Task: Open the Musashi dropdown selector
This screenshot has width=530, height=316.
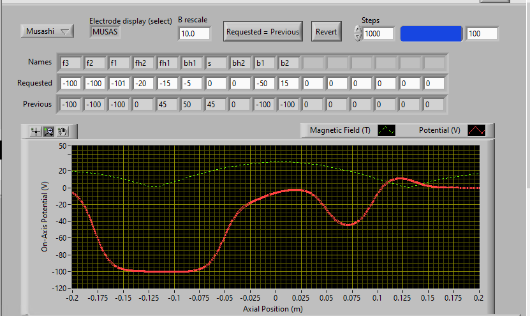Action: 47,31
